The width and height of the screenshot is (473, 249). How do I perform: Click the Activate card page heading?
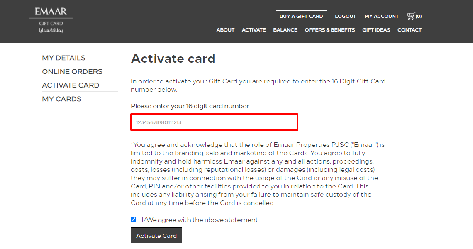point(173,59)
